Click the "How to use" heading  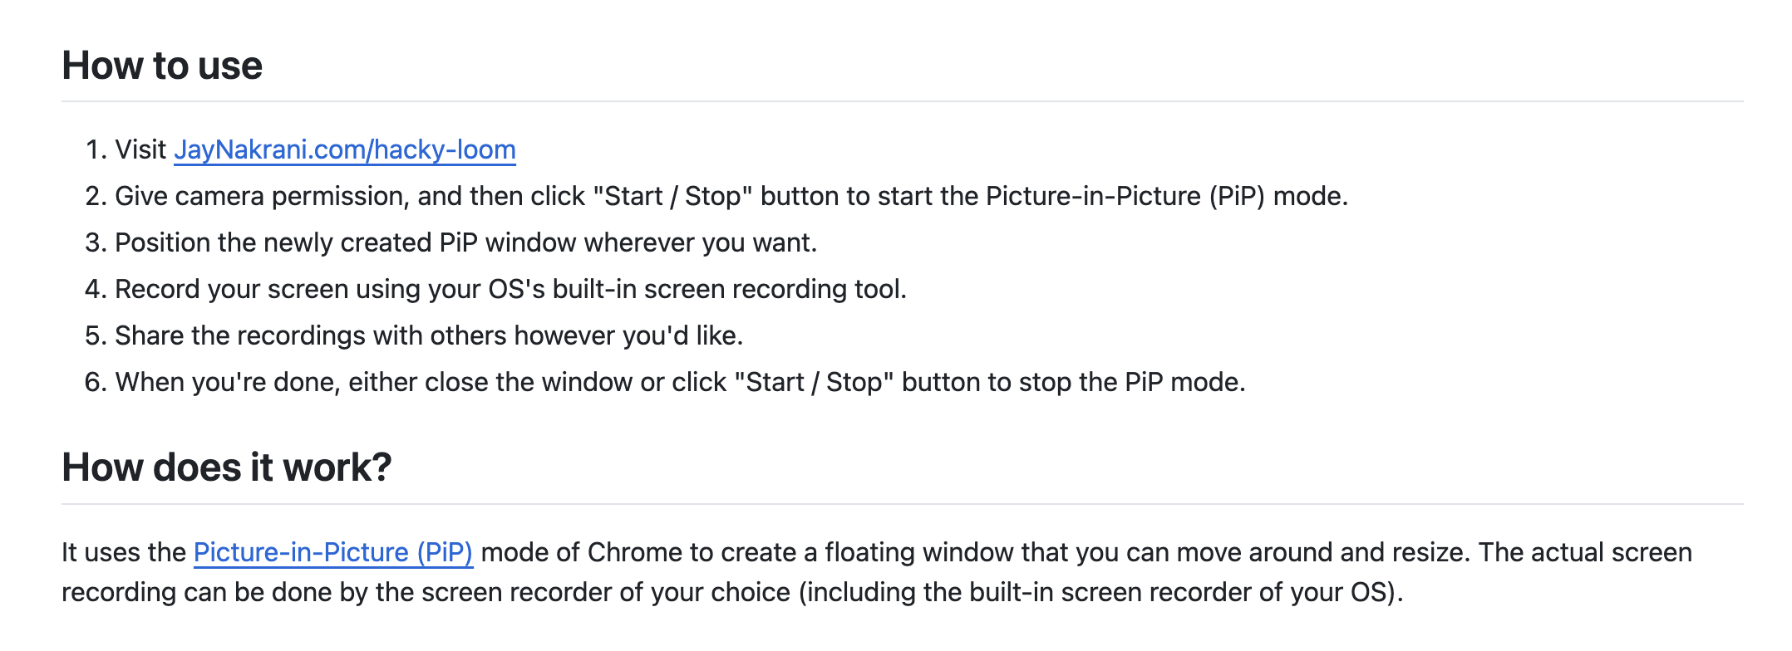point(162,66)
